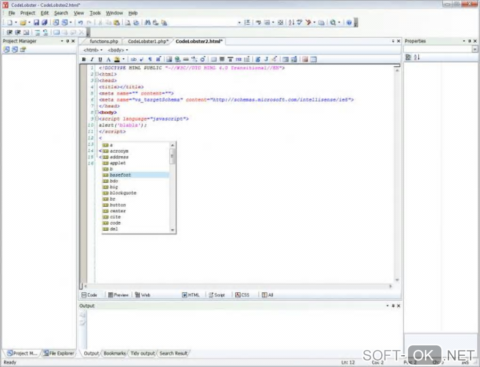Paste from clipboard toolbar icon

click(x=117, y=23)
